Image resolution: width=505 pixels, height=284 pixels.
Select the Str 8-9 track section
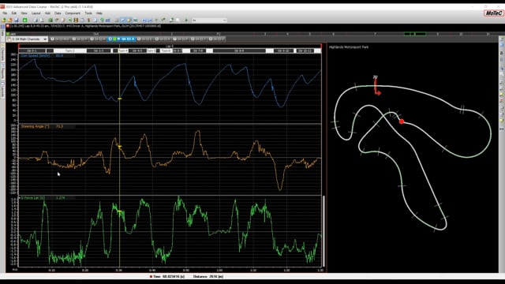pos(239,50)
